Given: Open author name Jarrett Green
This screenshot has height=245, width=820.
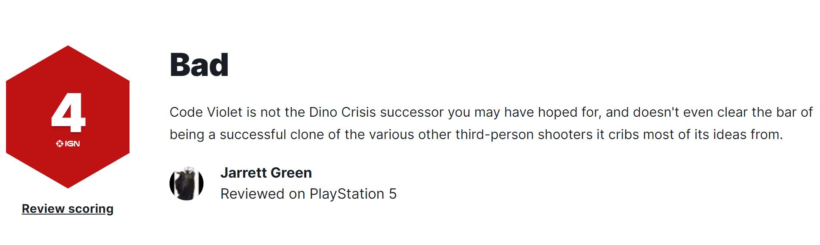Looking at the screenshot, I should click(x=266, y=173).
